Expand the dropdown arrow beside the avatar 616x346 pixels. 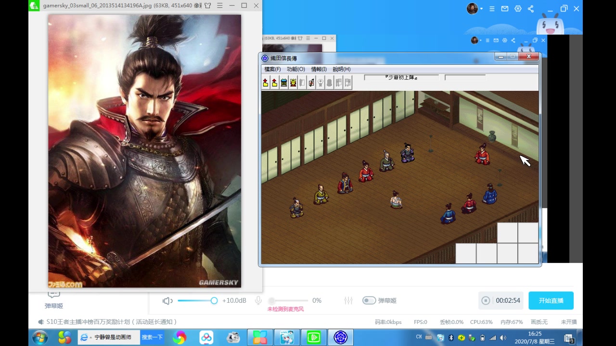[482, 9]
